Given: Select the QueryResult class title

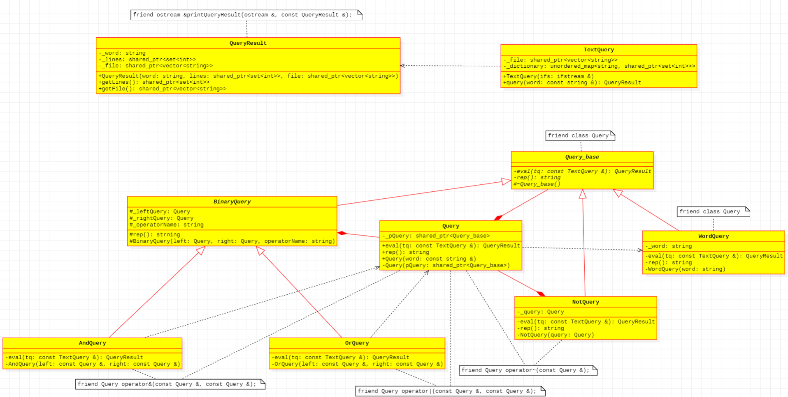Looking at the screenshot, I should tap(248, 43).
